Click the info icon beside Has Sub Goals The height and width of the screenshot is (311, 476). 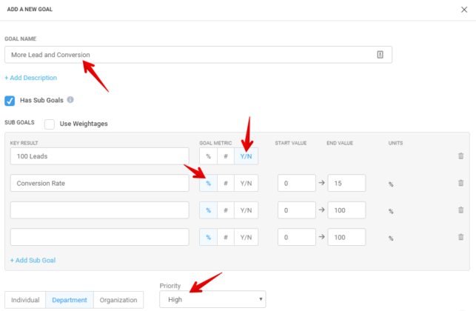tap(70, 100)
